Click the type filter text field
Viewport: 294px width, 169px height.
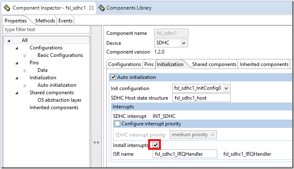click(47, 29)
